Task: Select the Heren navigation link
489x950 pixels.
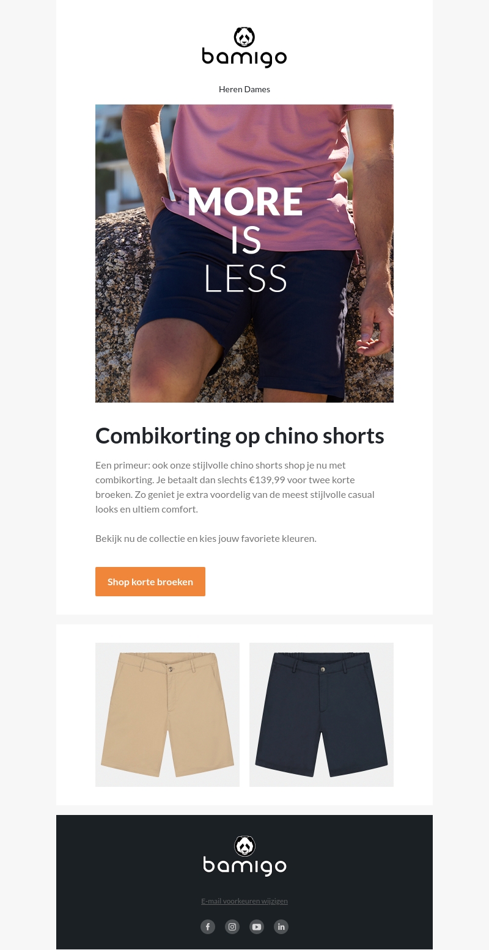Action: click(230, 89)
